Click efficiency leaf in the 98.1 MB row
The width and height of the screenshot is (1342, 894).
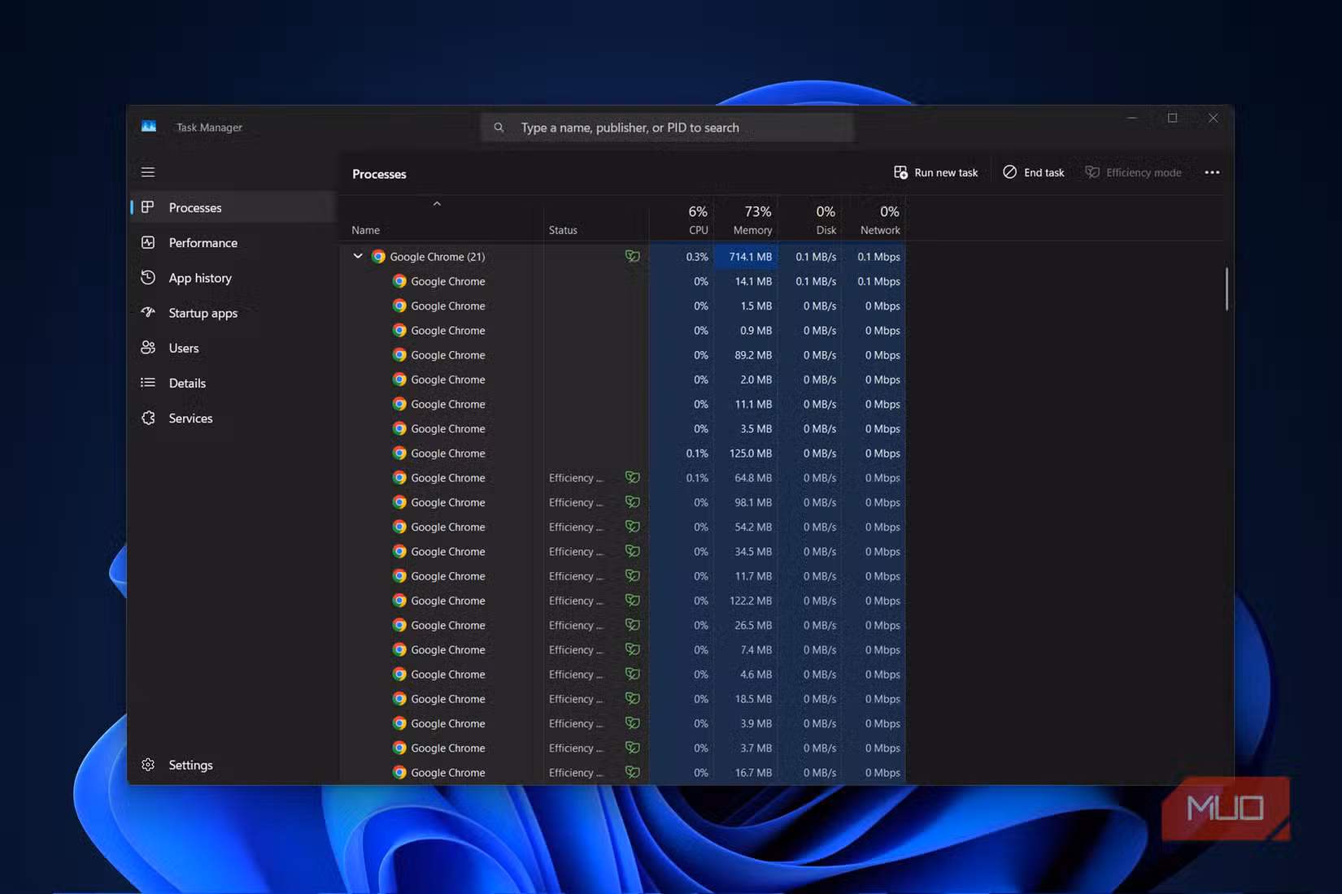click(633, 502)
